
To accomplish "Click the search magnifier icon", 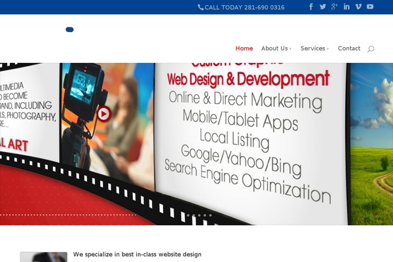I will tap(371, 48).
